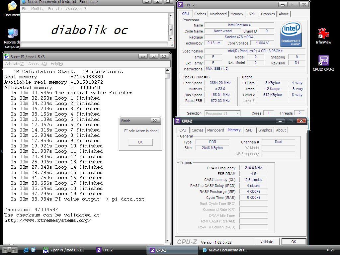The width and height of the screenshot is (340, 255).
Task: Click the FSB:DRAM ratio 4:5 field
Action: click(x=253, y=174)
